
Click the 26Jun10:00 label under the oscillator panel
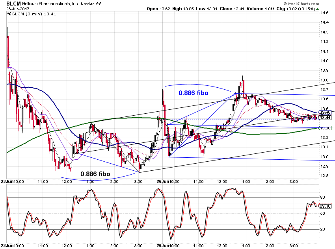click(168, 245)
